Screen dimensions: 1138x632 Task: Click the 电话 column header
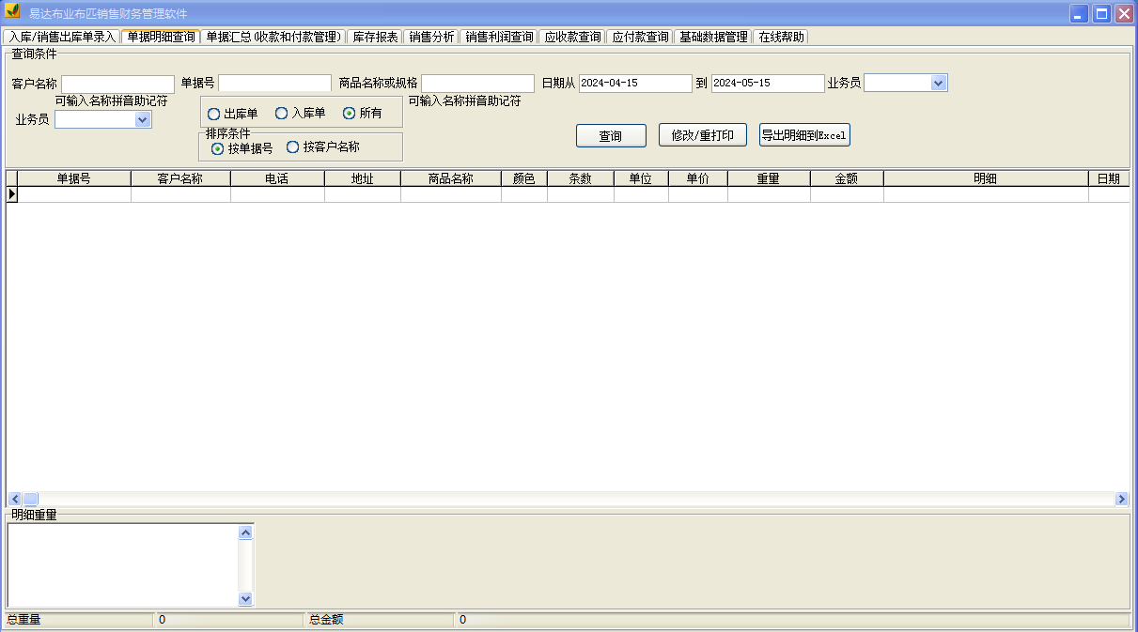(x=277, y=178)
